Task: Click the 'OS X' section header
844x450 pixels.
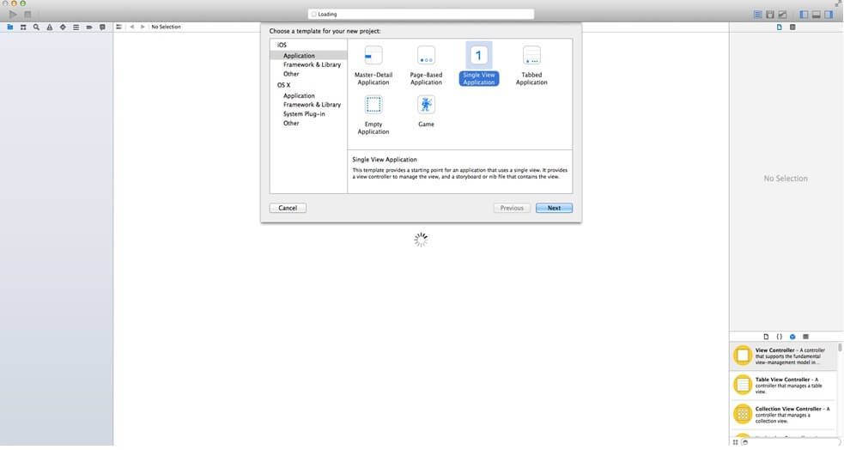Action: pos(283,85)
